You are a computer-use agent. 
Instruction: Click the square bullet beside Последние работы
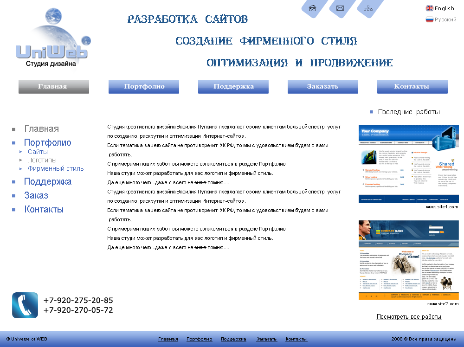[x=371, y=111]
